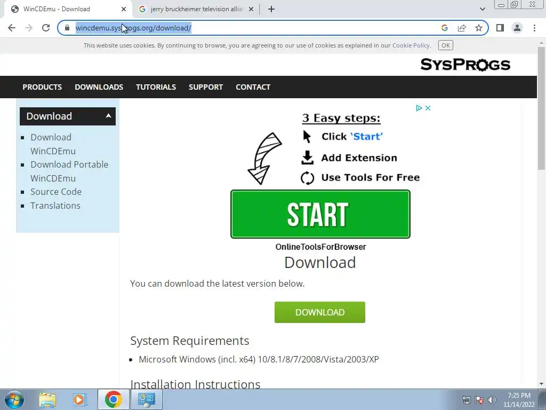Image resolution: width=546 pixels, height=410 pixels.
Task: Click the Chrome taskbar icon
Action: pos(114,399)
